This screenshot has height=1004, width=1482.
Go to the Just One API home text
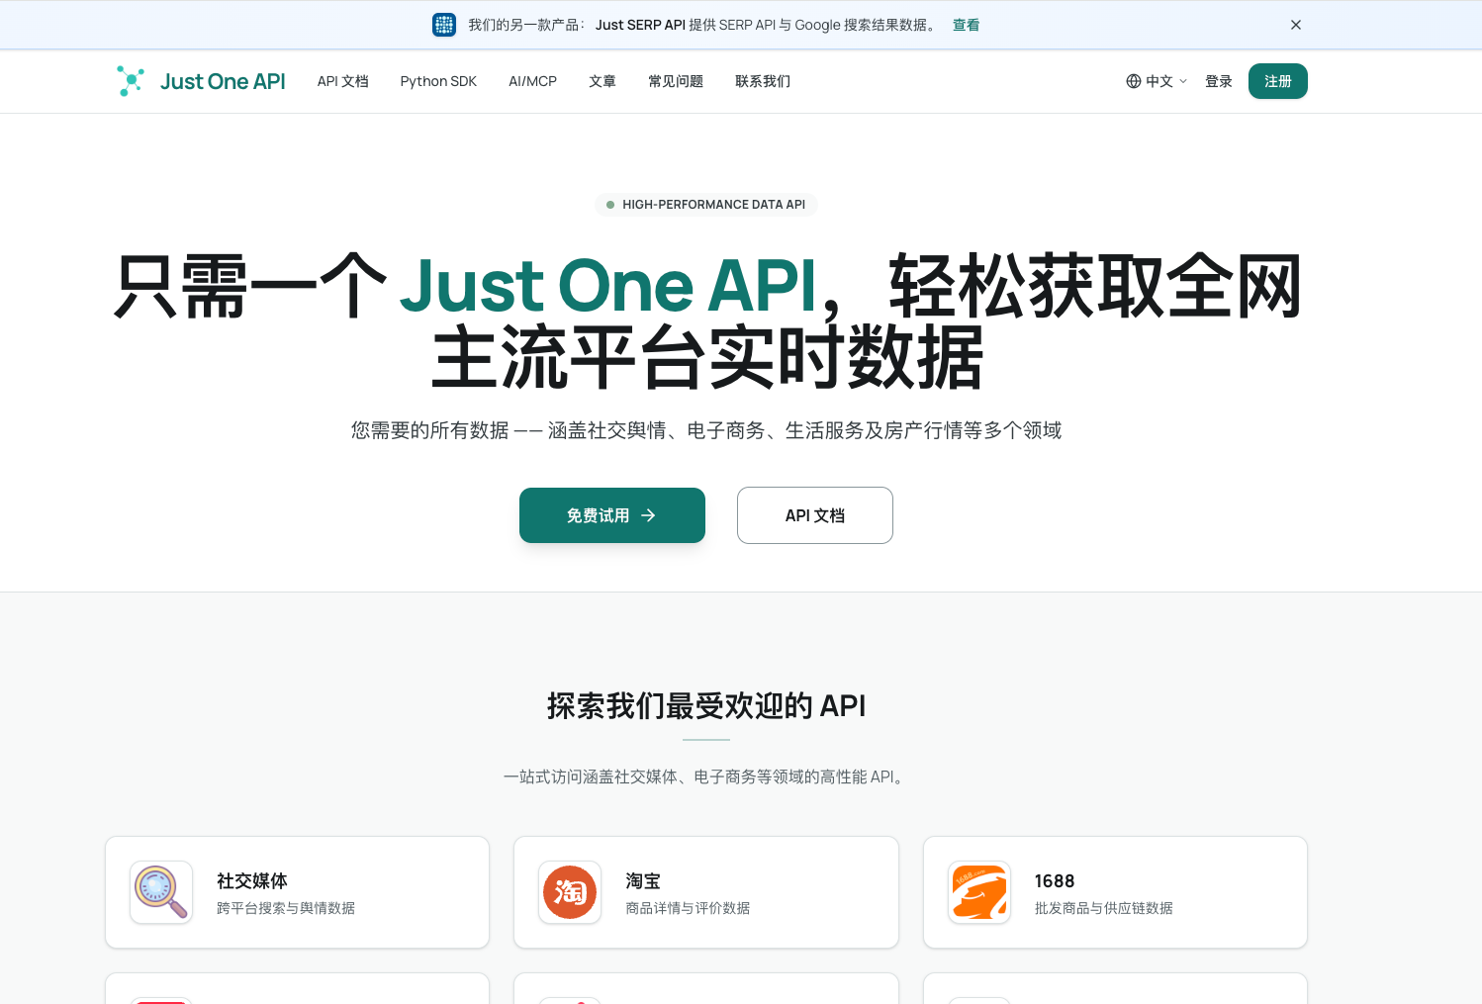(x=223, y=81)
